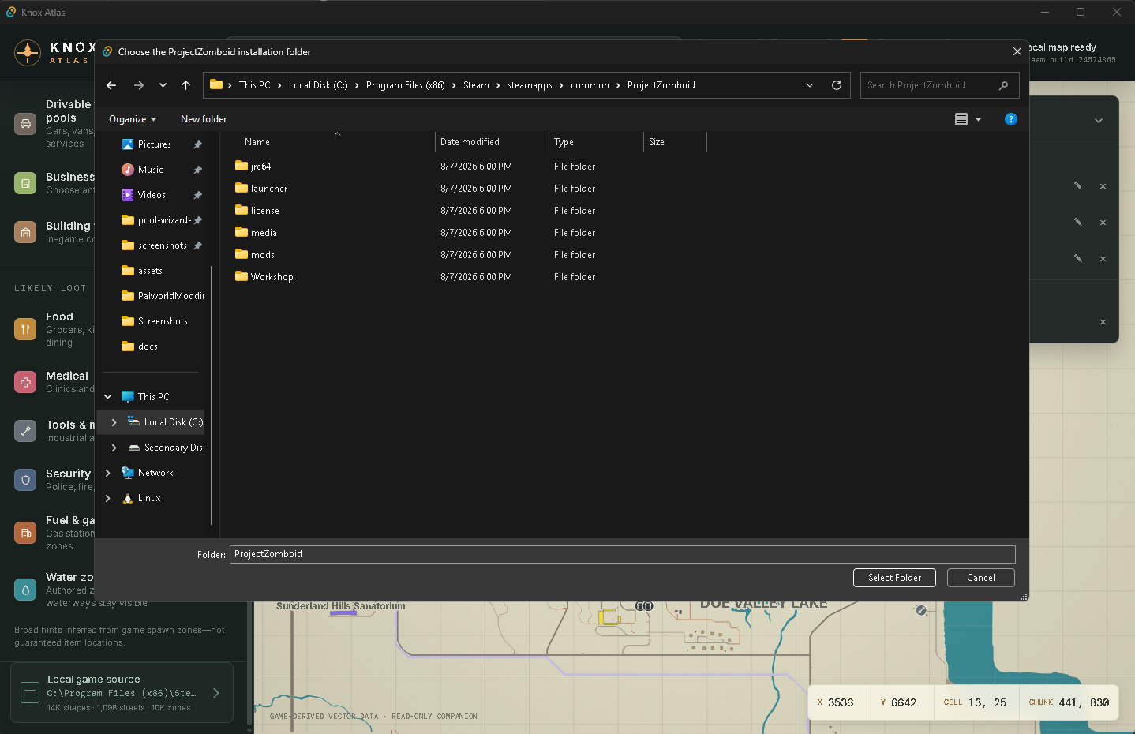
Task: Select the jre64 folder row
Action: (x=470, y=167)
